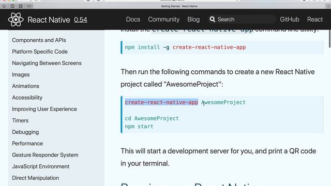Open the second pinned tab icon

[x=12, y=6]
